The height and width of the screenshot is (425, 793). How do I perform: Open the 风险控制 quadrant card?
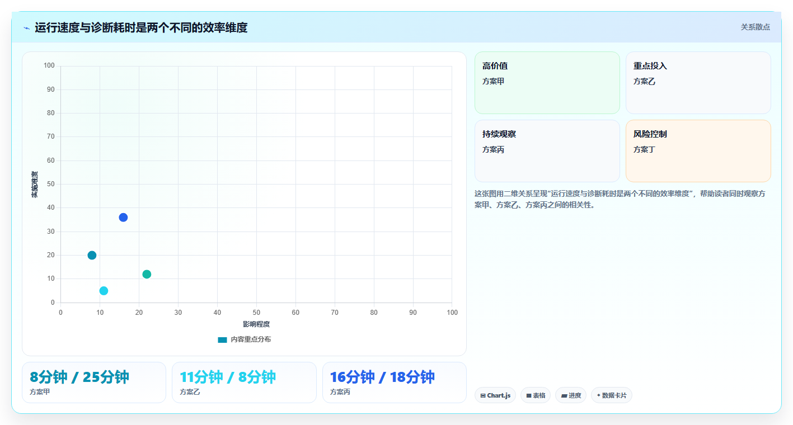[698, 151]
